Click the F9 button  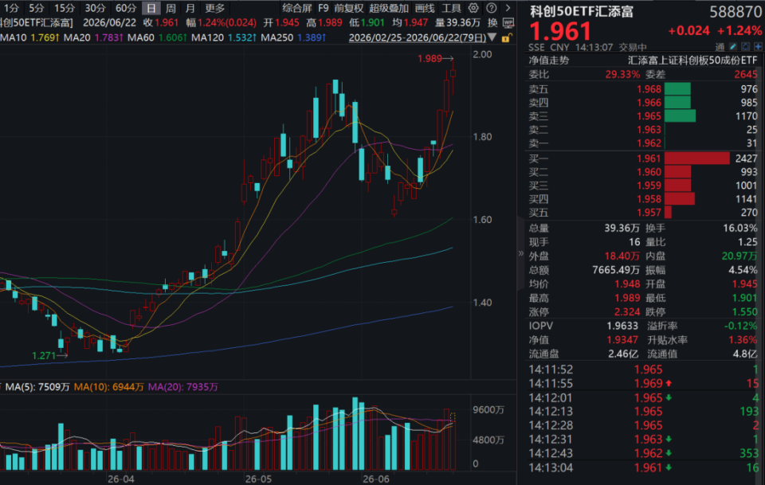323,8
